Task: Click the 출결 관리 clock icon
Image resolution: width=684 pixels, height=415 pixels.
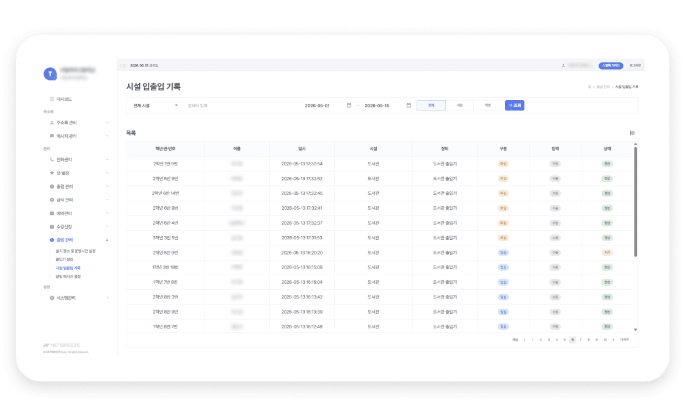Action: tap(52, 187)
